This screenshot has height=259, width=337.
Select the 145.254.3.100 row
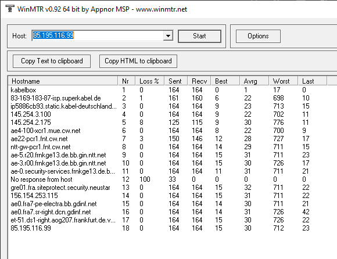click(x=168, y=114)
